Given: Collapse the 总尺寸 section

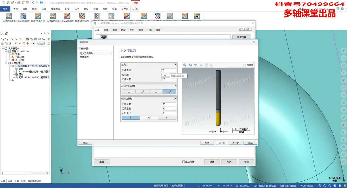Looking at the screenshot, I should (175, 65).
